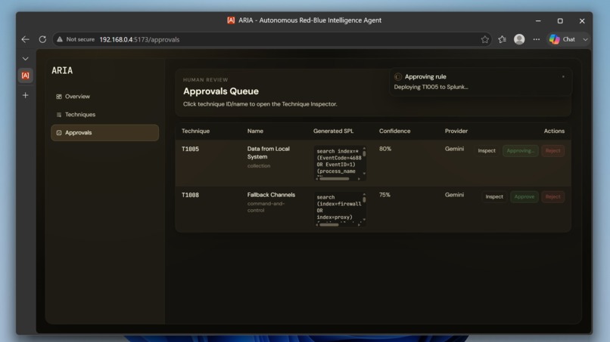Click the Approving rule spinner icon
Image resolution: width=610 pixels, height=342 pixels.
[397, 77]
